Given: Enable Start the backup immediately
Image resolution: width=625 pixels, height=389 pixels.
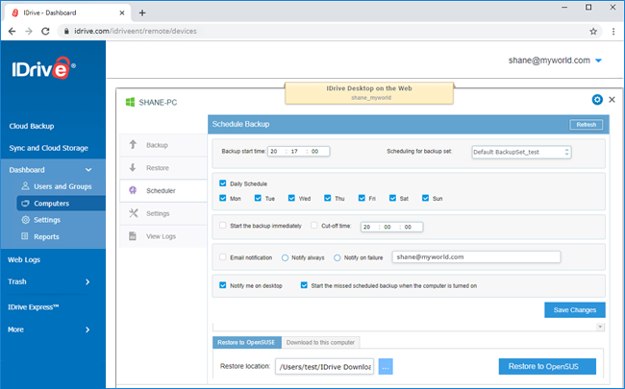Looking at the screenshot, I should point(223,226).
